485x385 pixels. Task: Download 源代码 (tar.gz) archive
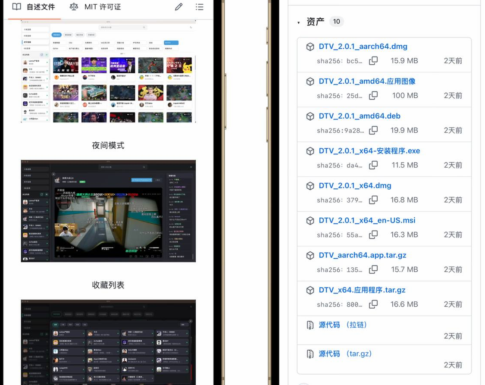[x=345, y=354]
